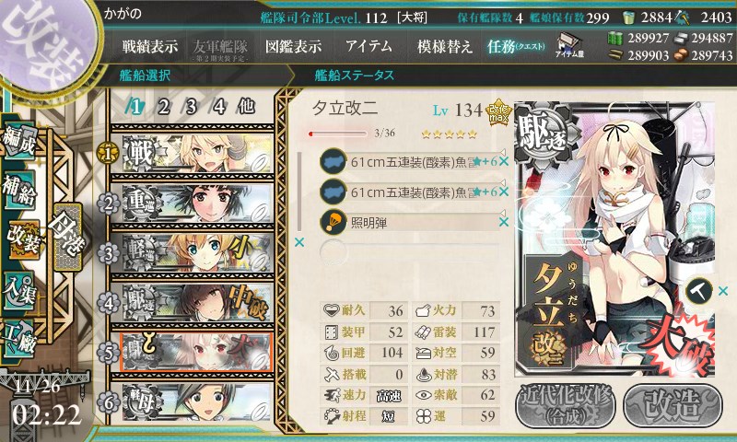Click the 近代化改修 (合成) button

[x=566, y=404]
